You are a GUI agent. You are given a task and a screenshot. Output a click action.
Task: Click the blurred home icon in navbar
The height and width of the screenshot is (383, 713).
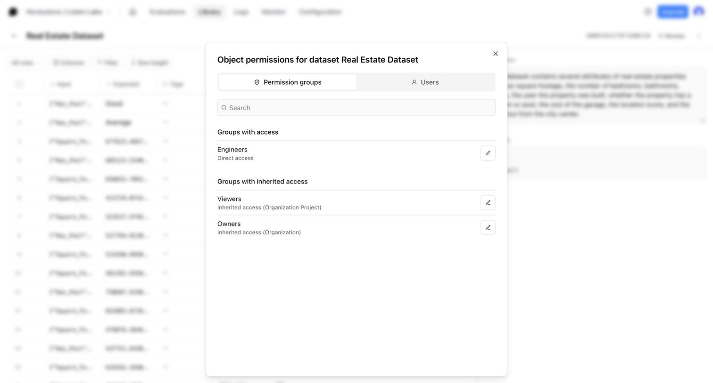coord(133,12)
